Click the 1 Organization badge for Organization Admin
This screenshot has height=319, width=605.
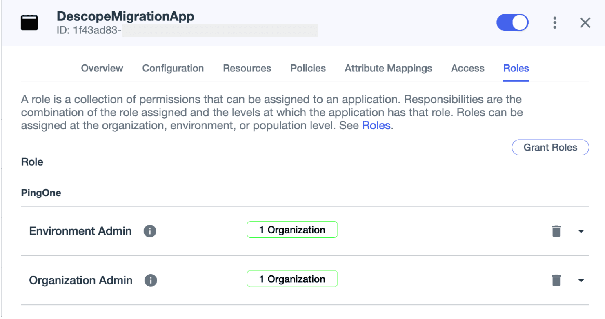[292, 279]
